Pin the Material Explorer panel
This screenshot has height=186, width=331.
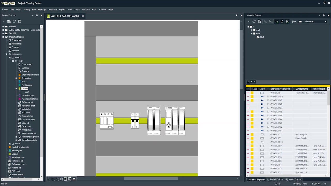(x=324, y=15)
